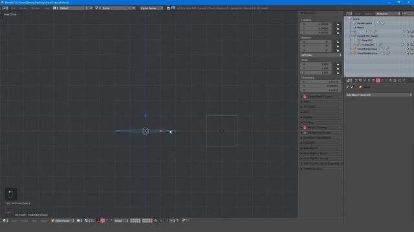Toggle the Grease Pencil Layers red icon
Viewport: 414px width, 232px height.
pyautogui.click(x=305, y=97)
